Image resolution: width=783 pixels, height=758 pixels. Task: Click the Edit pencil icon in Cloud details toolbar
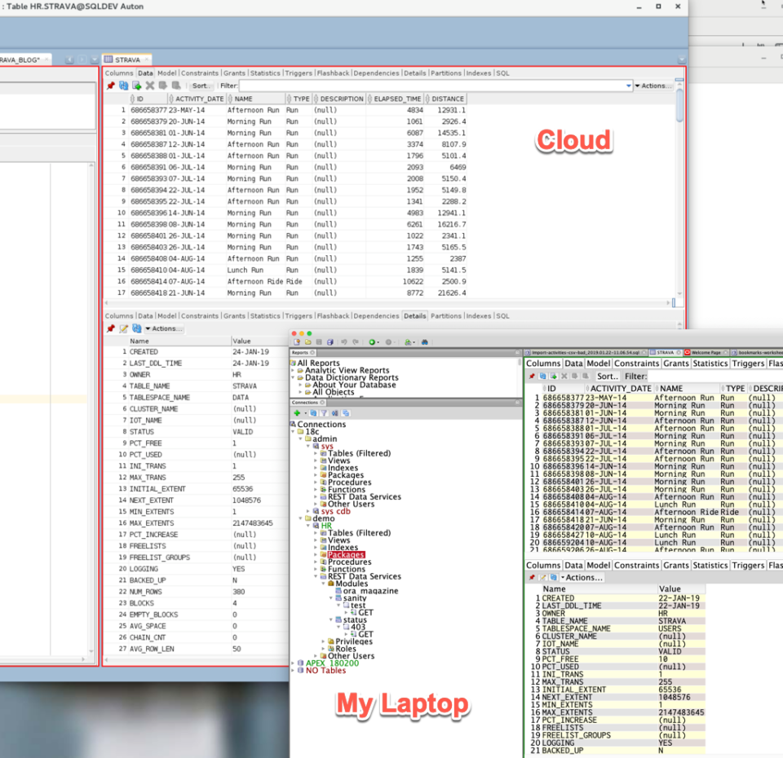pyautogui.click(x=124, y=328)
